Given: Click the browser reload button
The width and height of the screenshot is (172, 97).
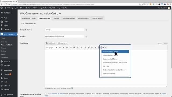Looking at the screenshot, I should pos(6,4).
